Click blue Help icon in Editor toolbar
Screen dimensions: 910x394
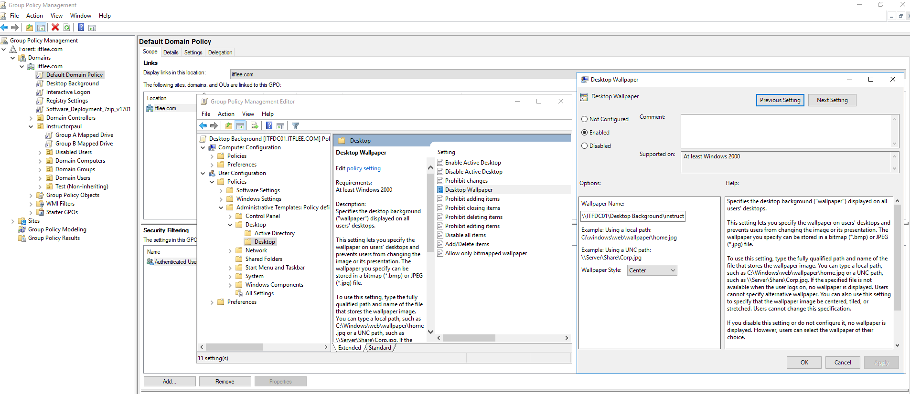click(269, 126)
